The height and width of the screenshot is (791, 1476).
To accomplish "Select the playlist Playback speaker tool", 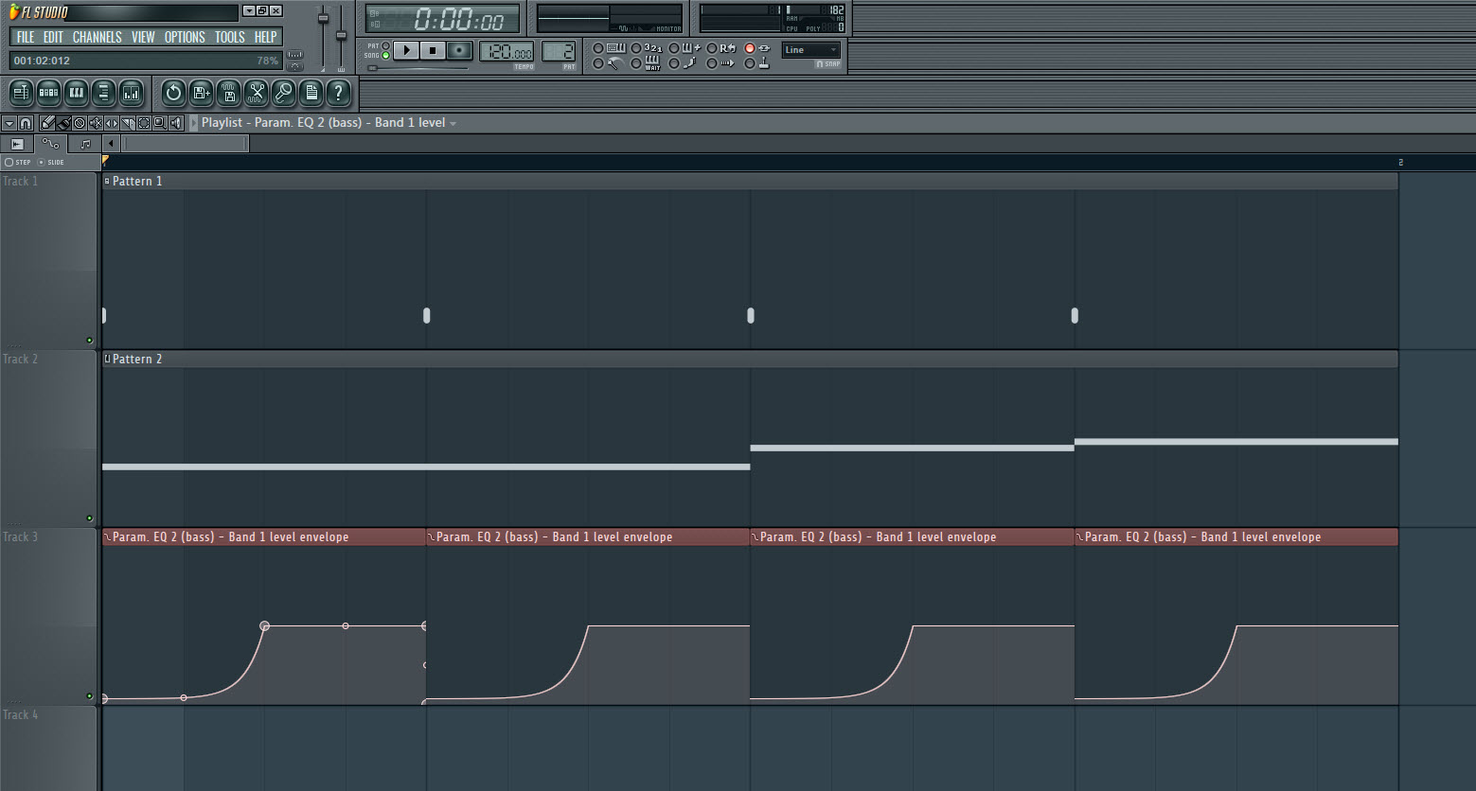I will 176,123.
